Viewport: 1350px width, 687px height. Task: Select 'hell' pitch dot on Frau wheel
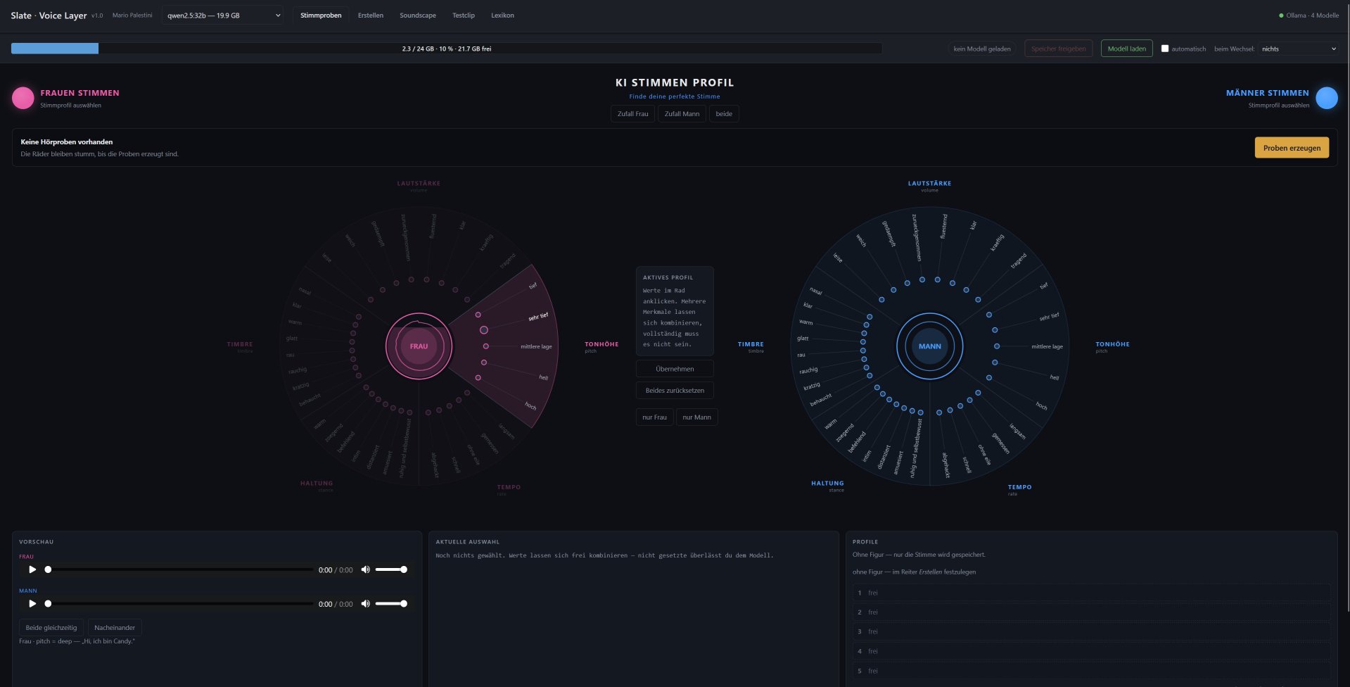pyautogui.click(x=484, y=363)
